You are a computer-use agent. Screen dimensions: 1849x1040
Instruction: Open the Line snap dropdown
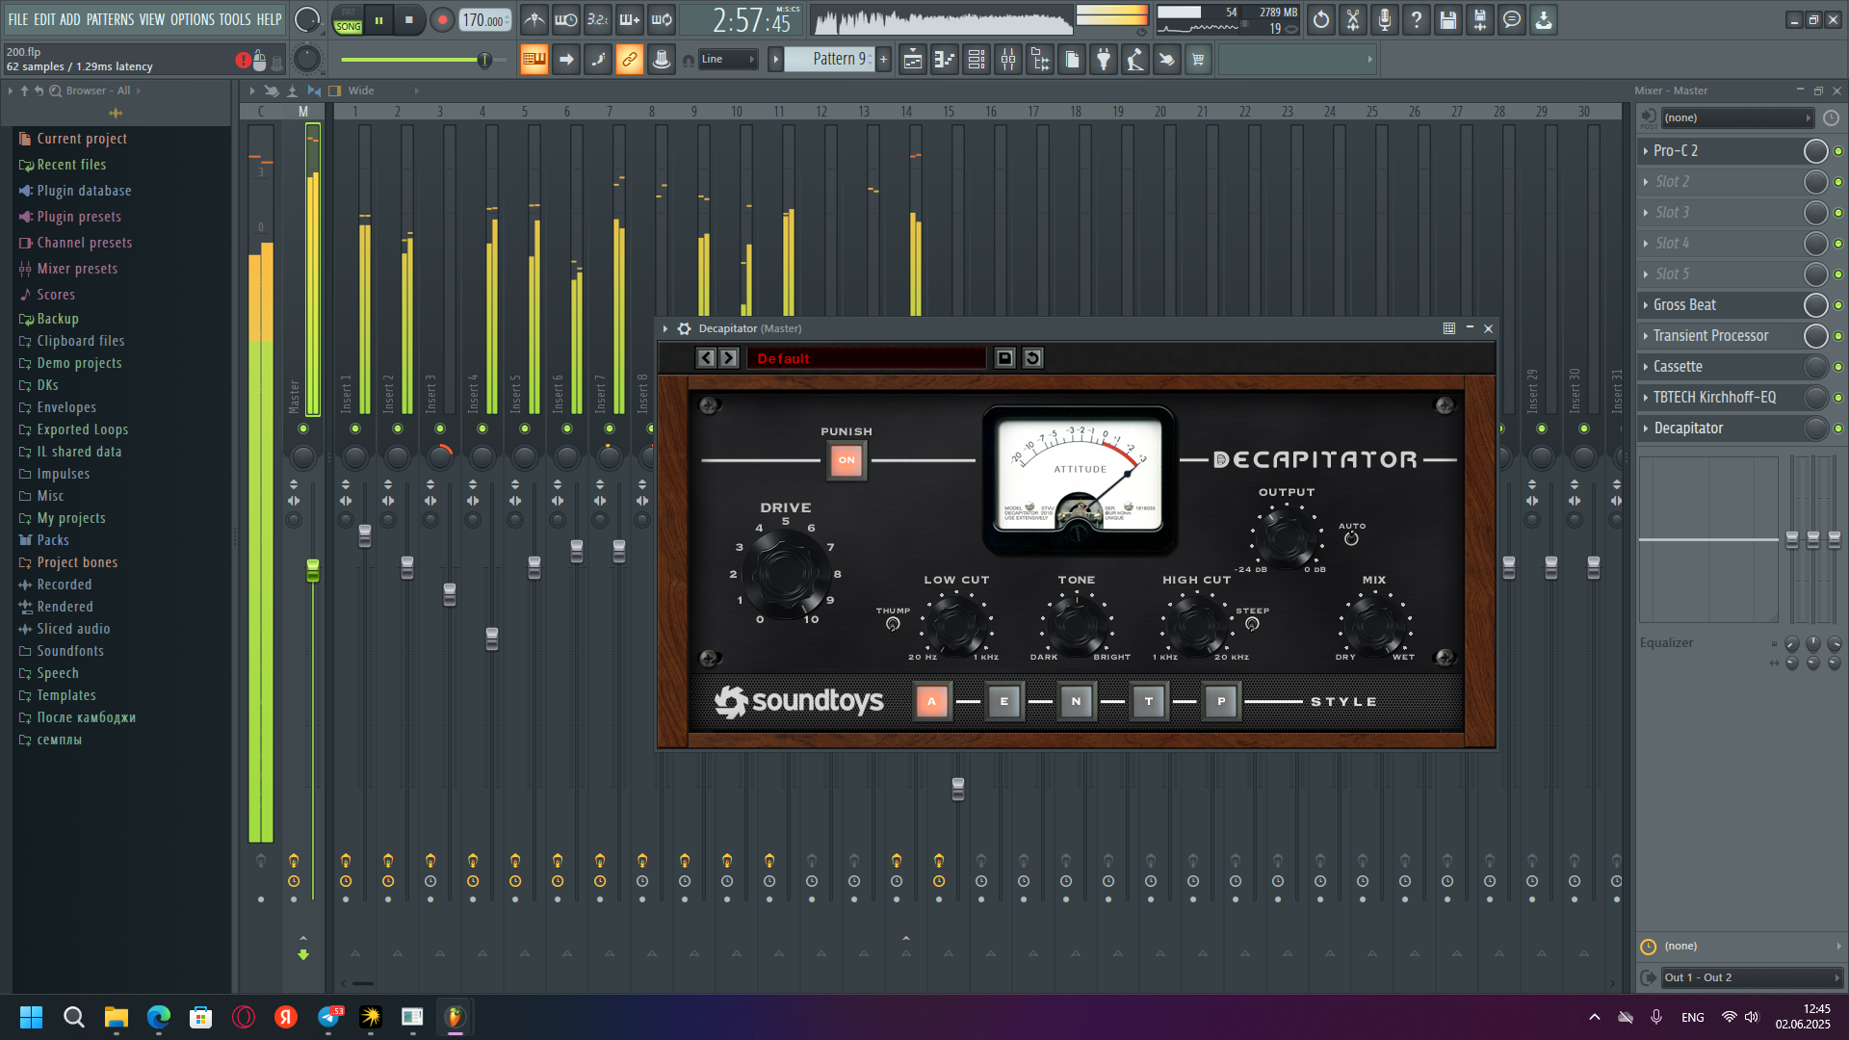pos(727,60)
